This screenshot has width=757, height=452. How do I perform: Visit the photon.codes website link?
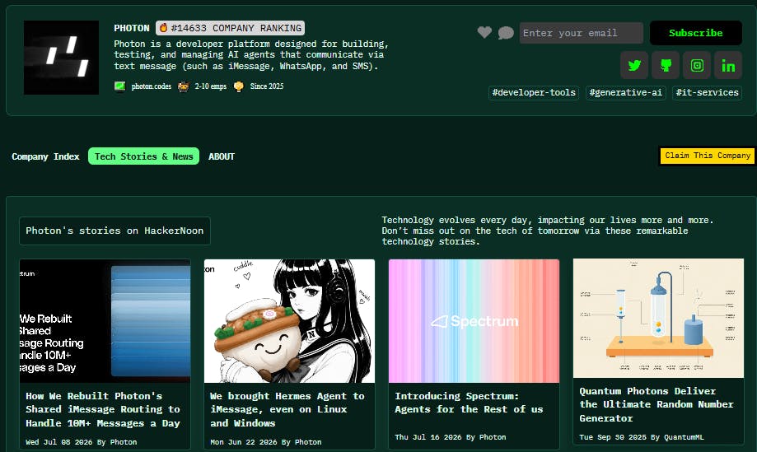point(151,86)
